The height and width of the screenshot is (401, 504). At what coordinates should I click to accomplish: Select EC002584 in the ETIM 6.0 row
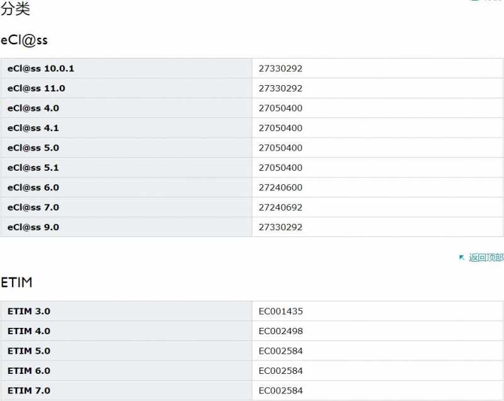pyautogui.click(x=280, y=371)
